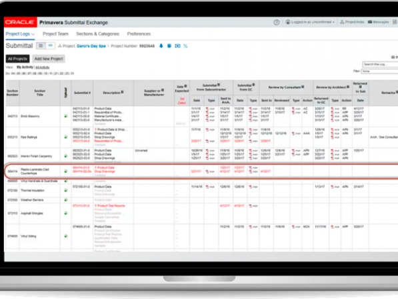Screen dimensions: 398x299
Task: Select the Project Logs tab
Action: [20, 34]
